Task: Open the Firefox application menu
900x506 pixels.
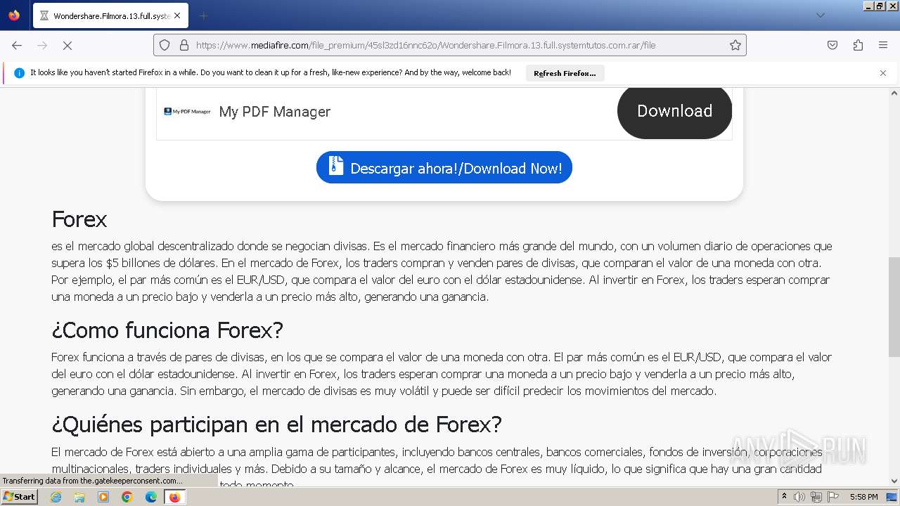Action: point(883,45)
